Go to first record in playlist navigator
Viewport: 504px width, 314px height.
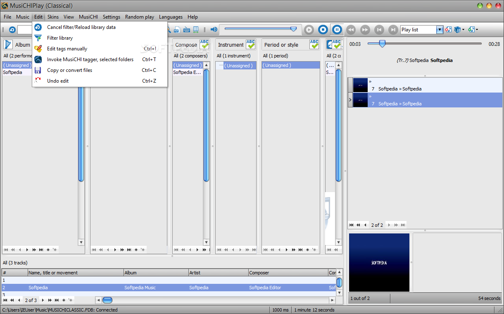coord(352,225)
